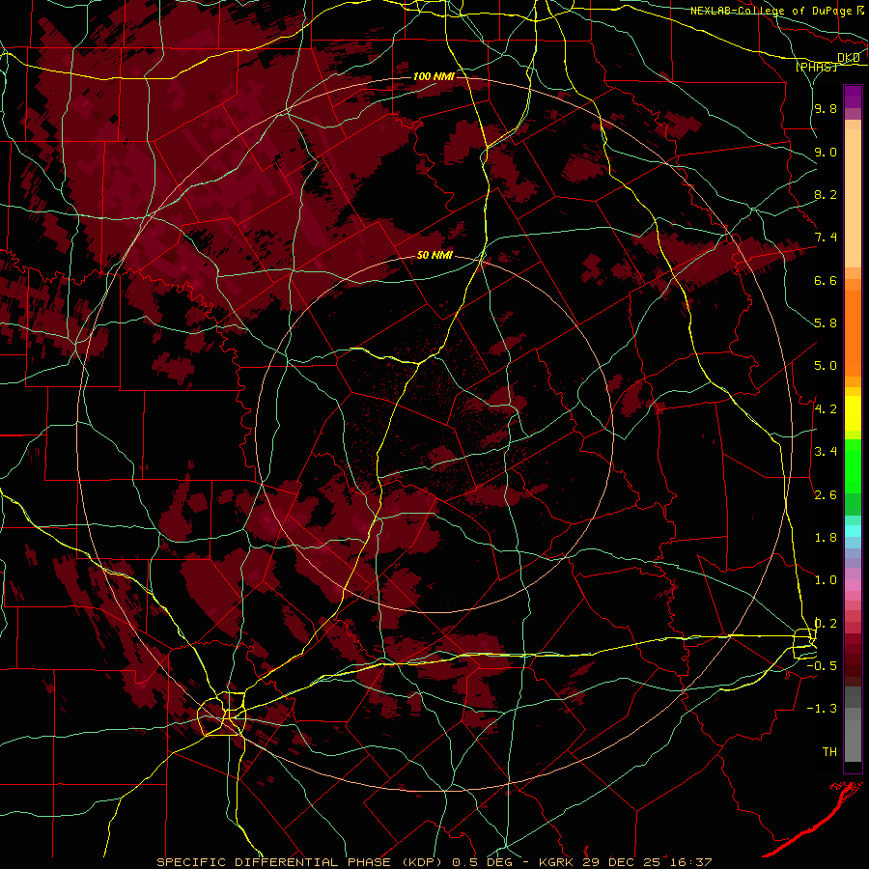Click the NEXLAB-College of DuPage label
869x869 pixels.
pyautogui.click(x=771, y=11)
